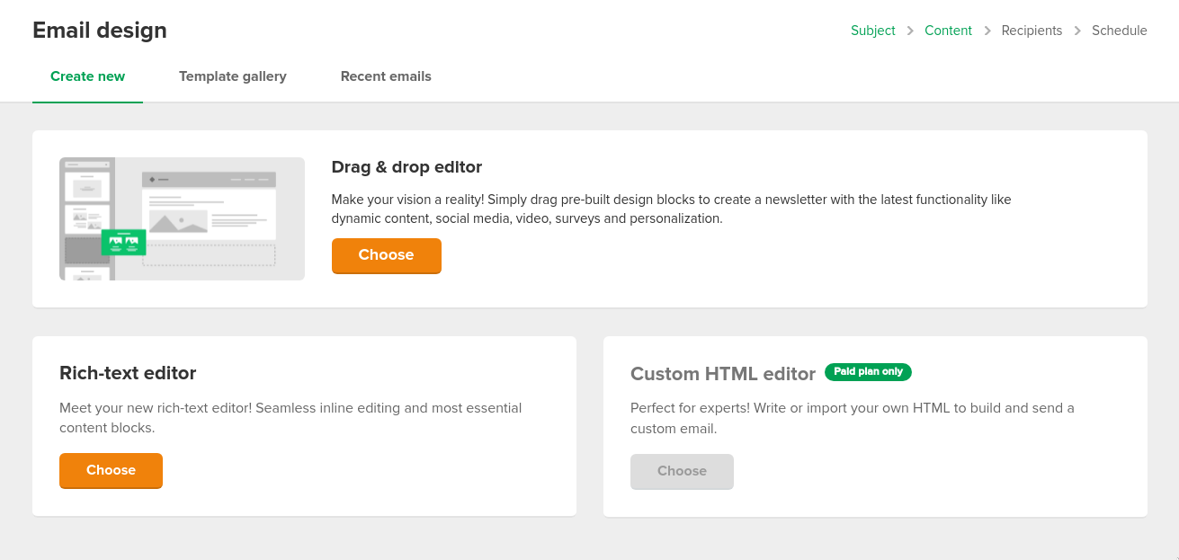
Task: Click the Rich-text editor heading
Action: coord(128,373)
